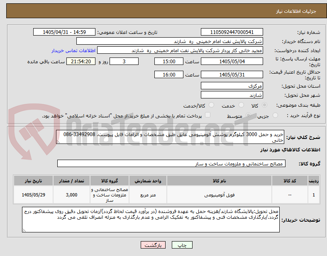Click the need date cell 1405/05/29

[x=33, y=195]
